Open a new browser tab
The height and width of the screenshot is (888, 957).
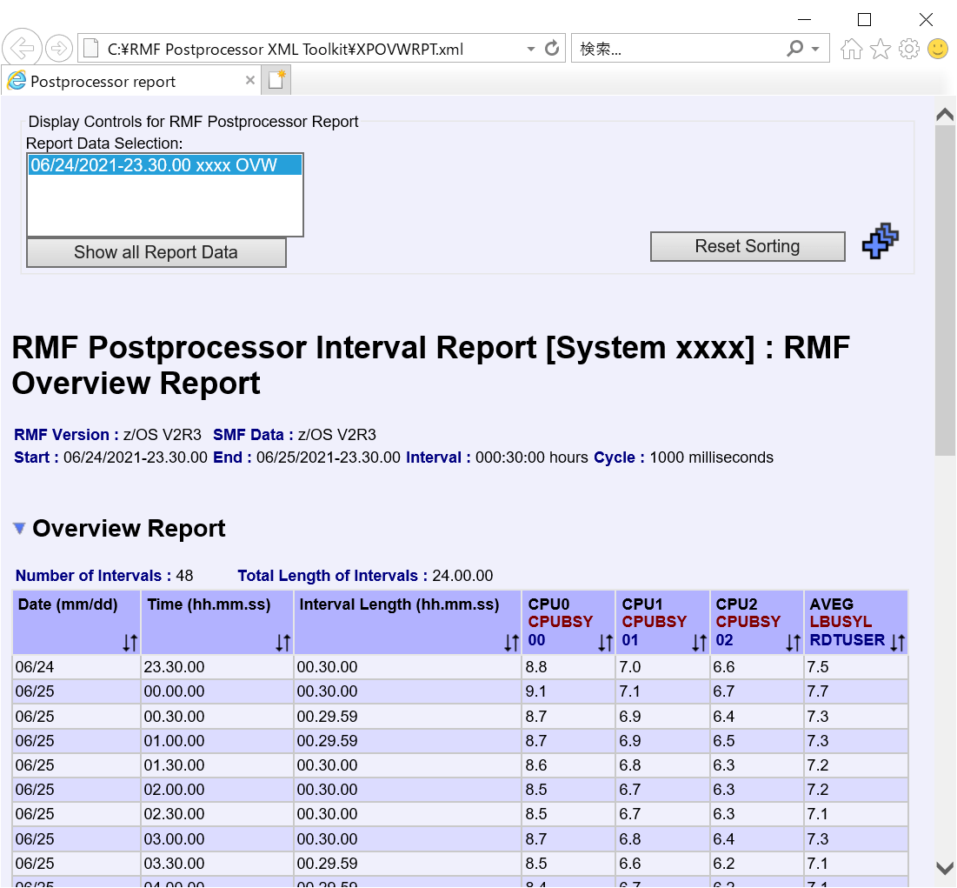276,80
